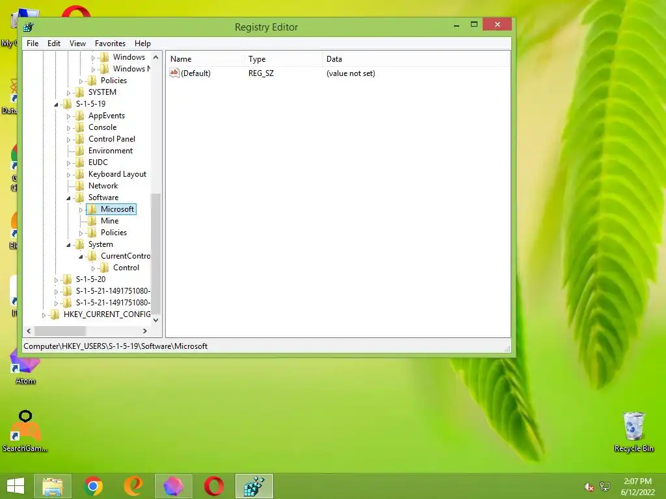Collapse the S-1-5-19 key
Image resolution: width=666 pixels, height=499 pixels.
click(x=56, y=105)
